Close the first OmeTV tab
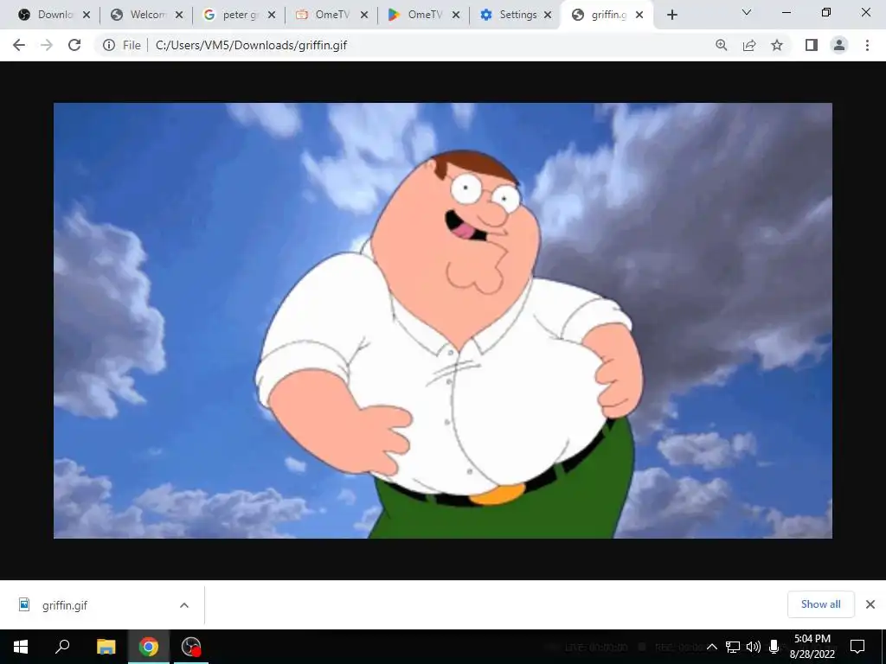The image size is (886, 664). (x=364, y=16)
